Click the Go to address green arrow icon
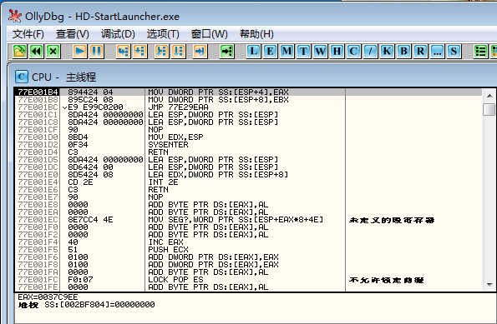This screenshot has width=497, height=324. click(x=226, y=51)
